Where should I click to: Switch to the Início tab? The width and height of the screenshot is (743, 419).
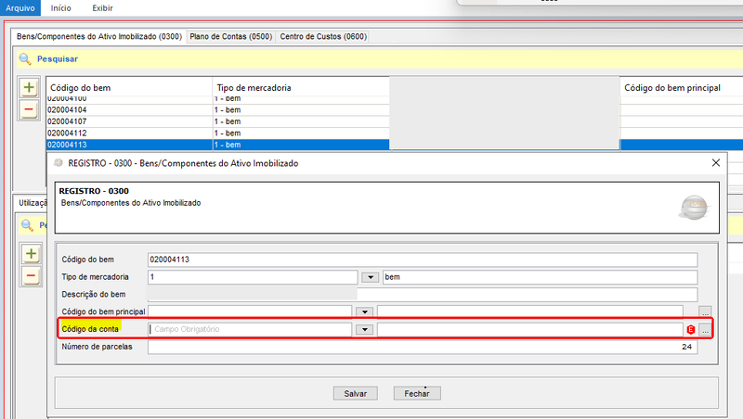(x=61, y=8)
